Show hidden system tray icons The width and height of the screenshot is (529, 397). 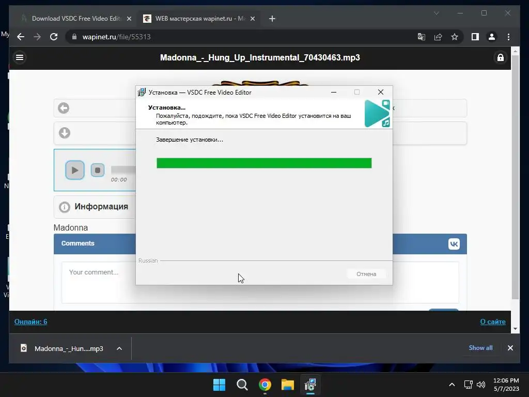tap(452, 385)
